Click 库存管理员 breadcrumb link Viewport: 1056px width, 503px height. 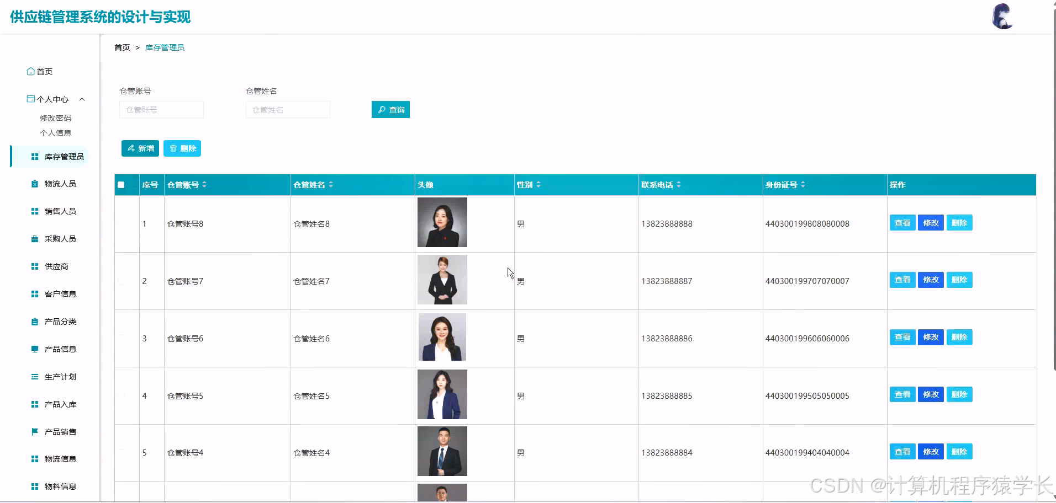pos(165,47)
